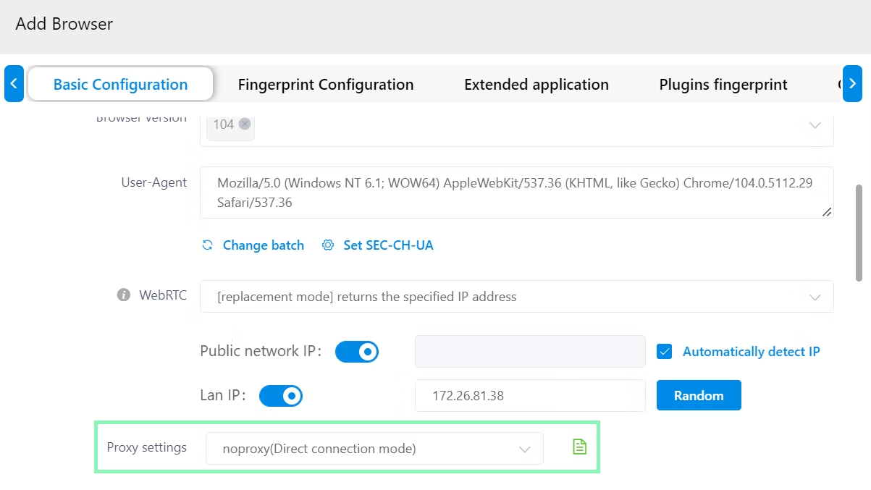Open the Proxy settings dropdown
The image size is (871, 490).
(x=374, y=449)
